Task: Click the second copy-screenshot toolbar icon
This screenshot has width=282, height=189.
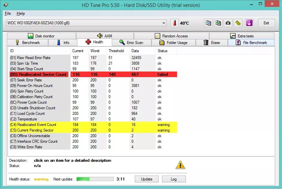Action: [218, 23]
